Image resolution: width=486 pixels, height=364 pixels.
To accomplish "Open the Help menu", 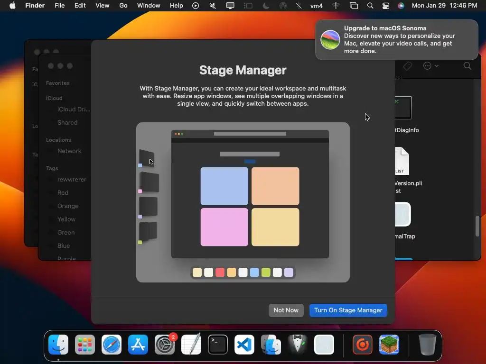I will pyautogui.click(x=177, y=6).
